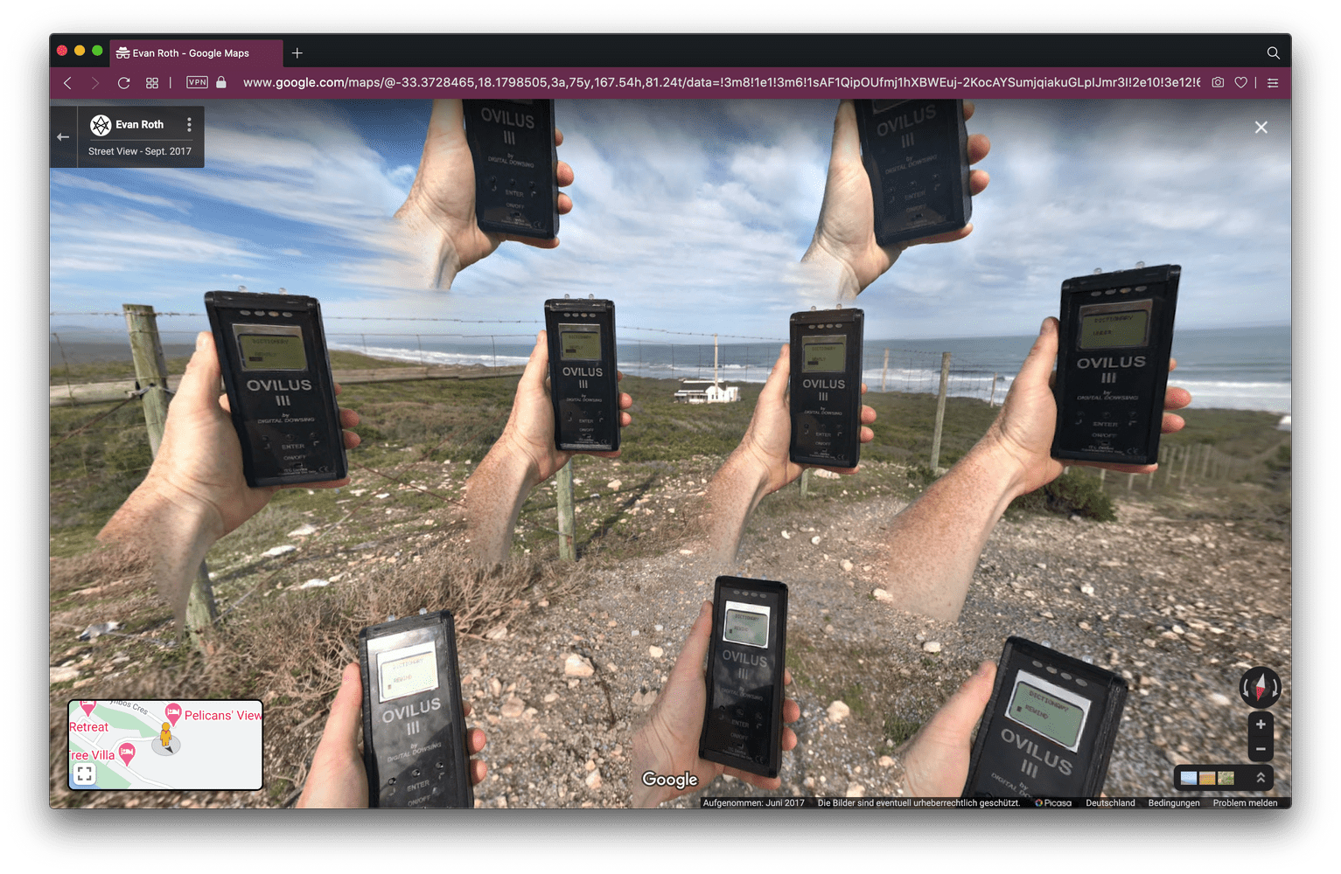Image resolution: width=1341 pixels, height=874 pixels.
Task: Zoom in with the plus button
Action: (1261, 725)
